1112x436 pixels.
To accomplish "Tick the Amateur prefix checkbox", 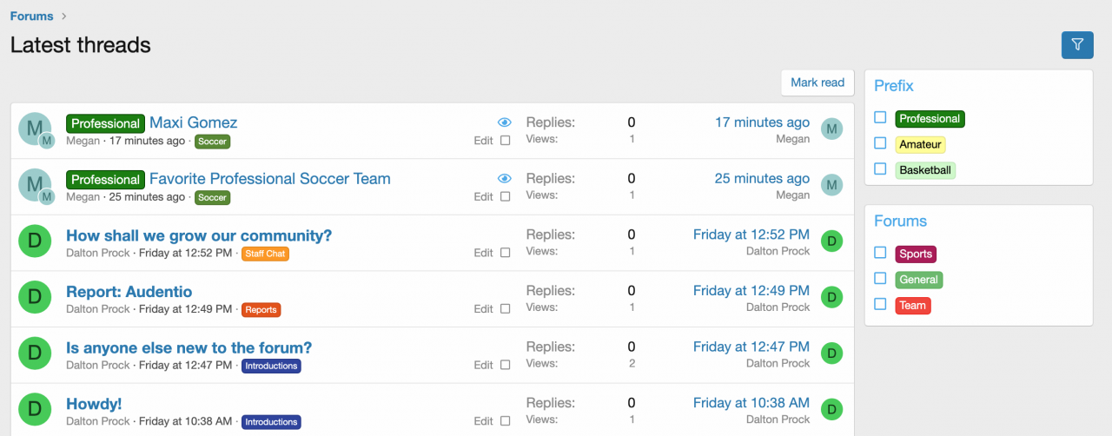I will [880, 143].
